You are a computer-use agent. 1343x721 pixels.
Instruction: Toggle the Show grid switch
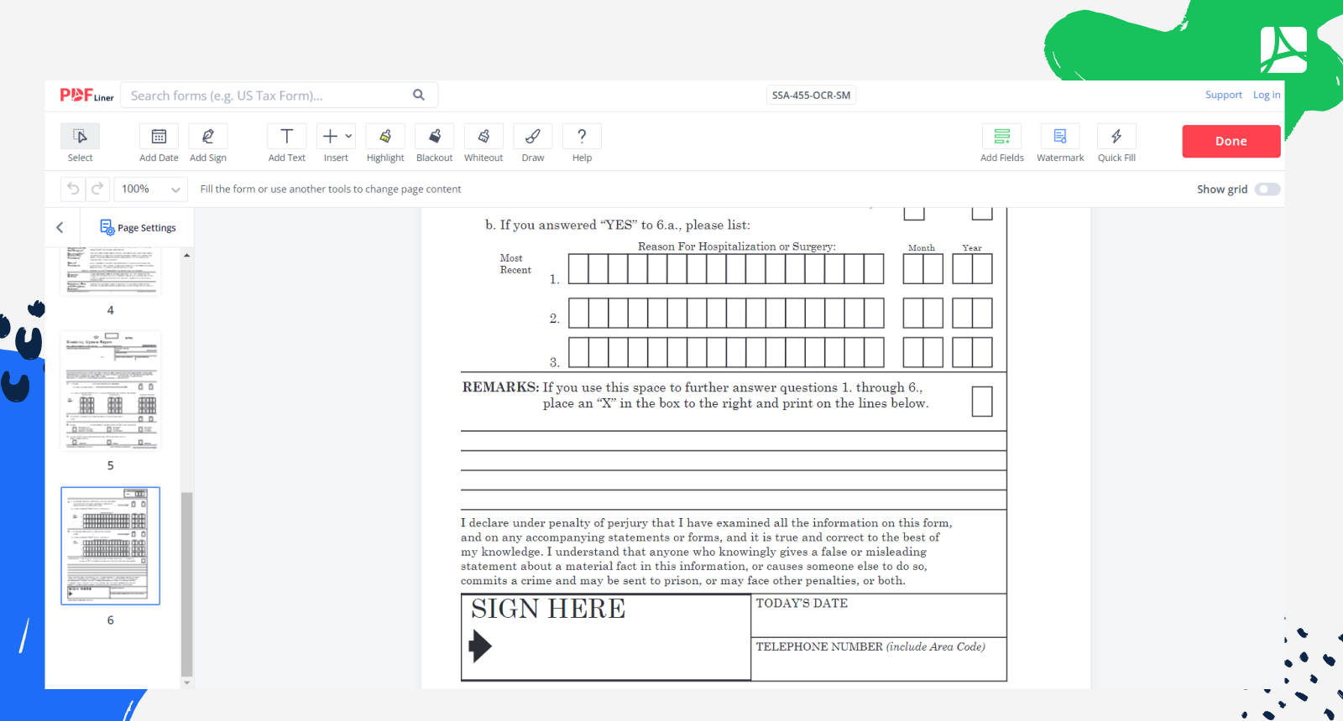1267,189
